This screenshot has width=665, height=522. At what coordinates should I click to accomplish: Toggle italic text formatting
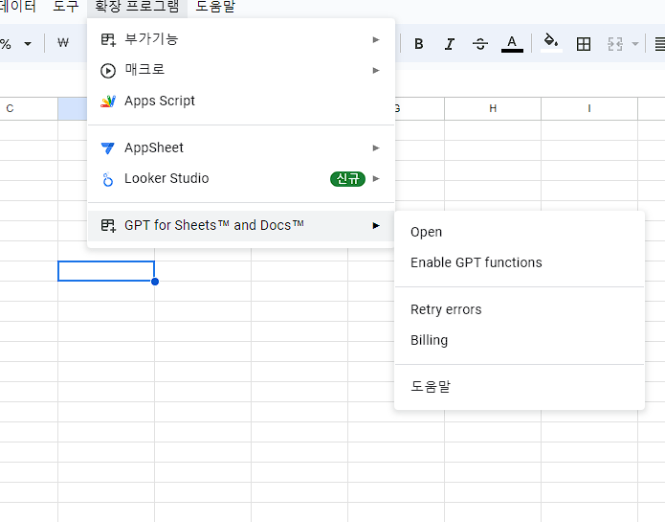tap(449, 44)
